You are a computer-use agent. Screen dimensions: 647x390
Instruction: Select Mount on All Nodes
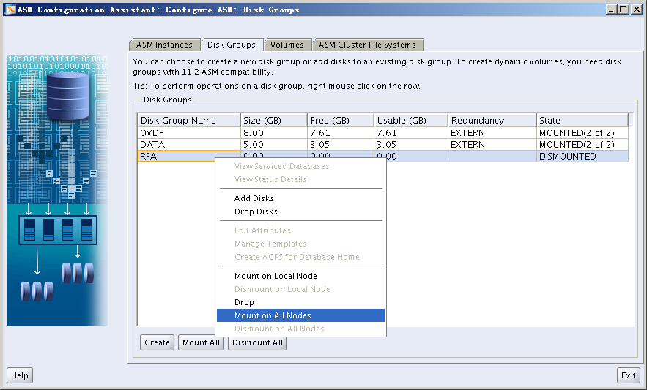(273, 315)
